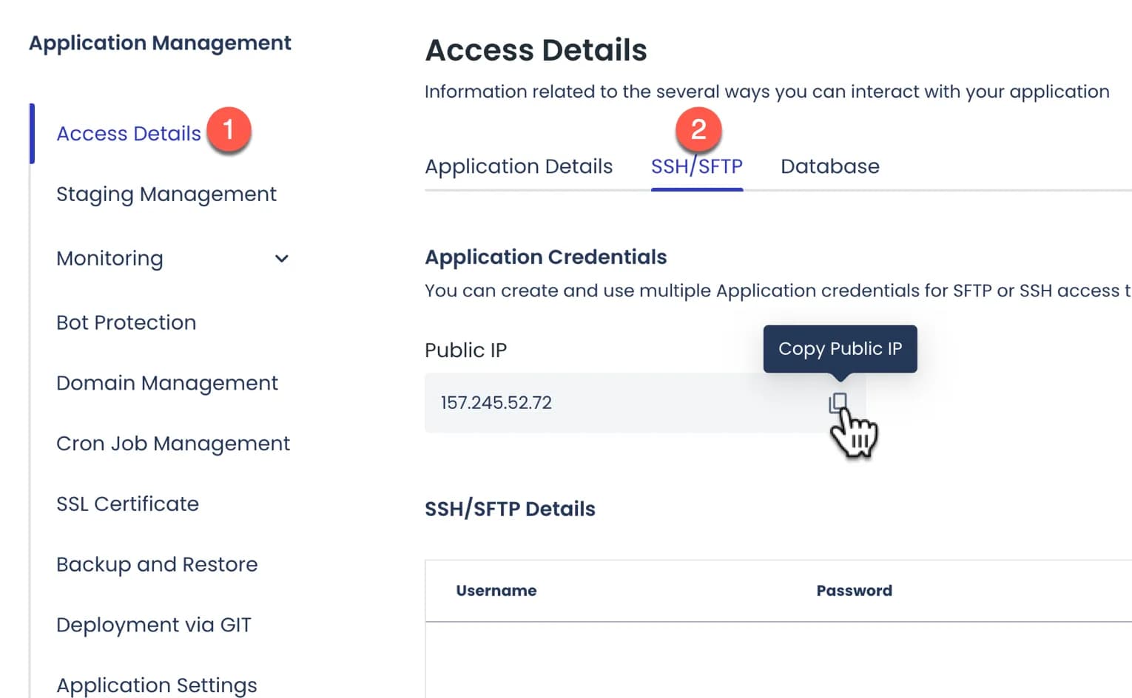
Task: Click the Password column header
Action: [x=854, y=590]
